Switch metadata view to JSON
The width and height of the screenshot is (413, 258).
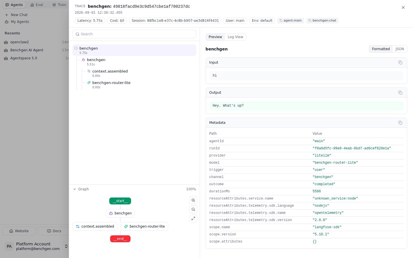(x=400, y=49)
